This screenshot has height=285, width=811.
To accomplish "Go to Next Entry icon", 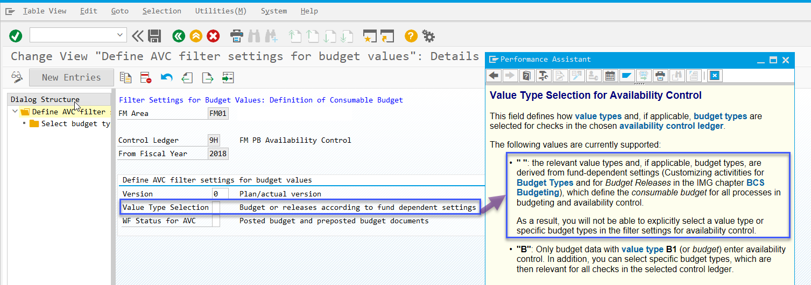I will (x=207, y=78).
